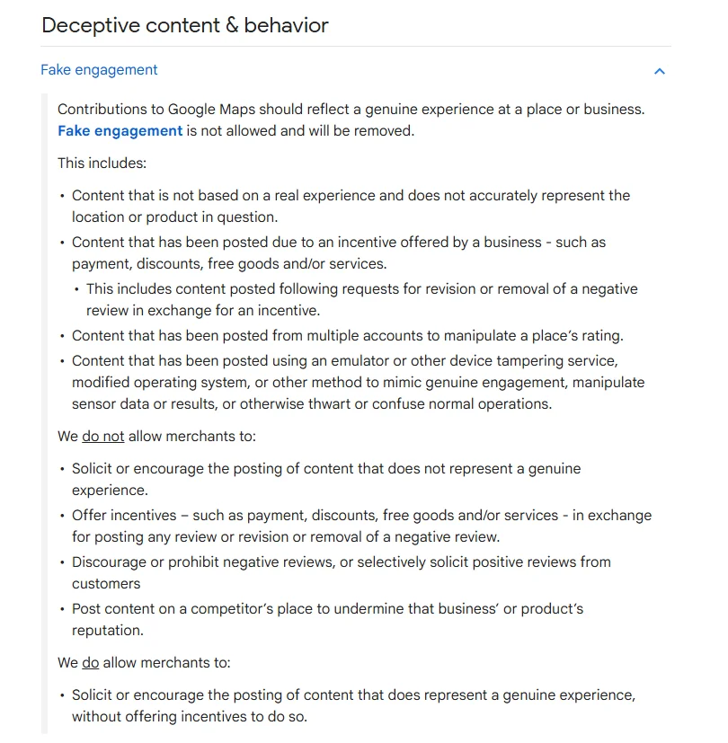Click the 'We do allow merchants to:' line
Screen dimensions: 728x743
tap(144, 663)
